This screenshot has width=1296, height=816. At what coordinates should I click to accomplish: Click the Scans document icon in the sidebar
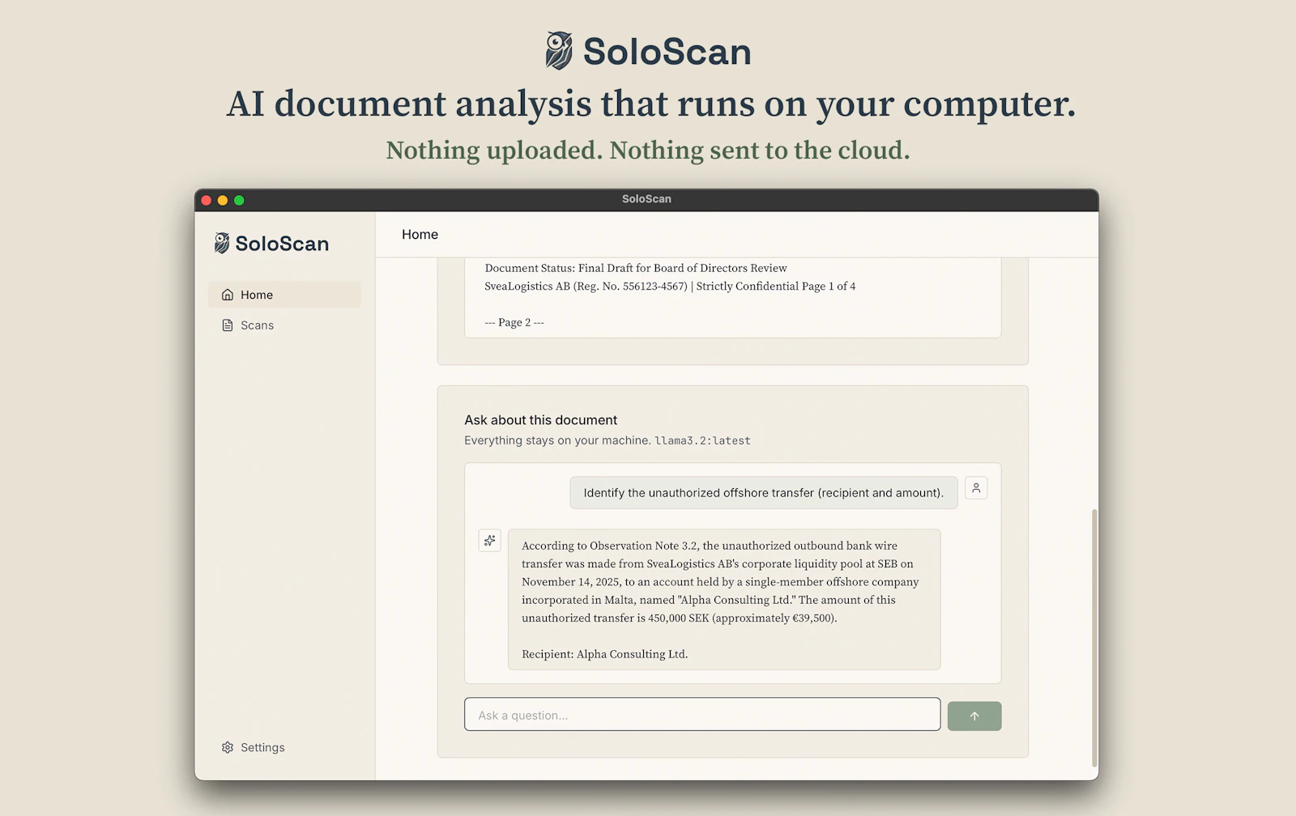pos(228,325)
